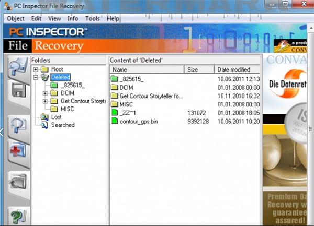Click date 01.01.2008 18:05

point(239,113)
